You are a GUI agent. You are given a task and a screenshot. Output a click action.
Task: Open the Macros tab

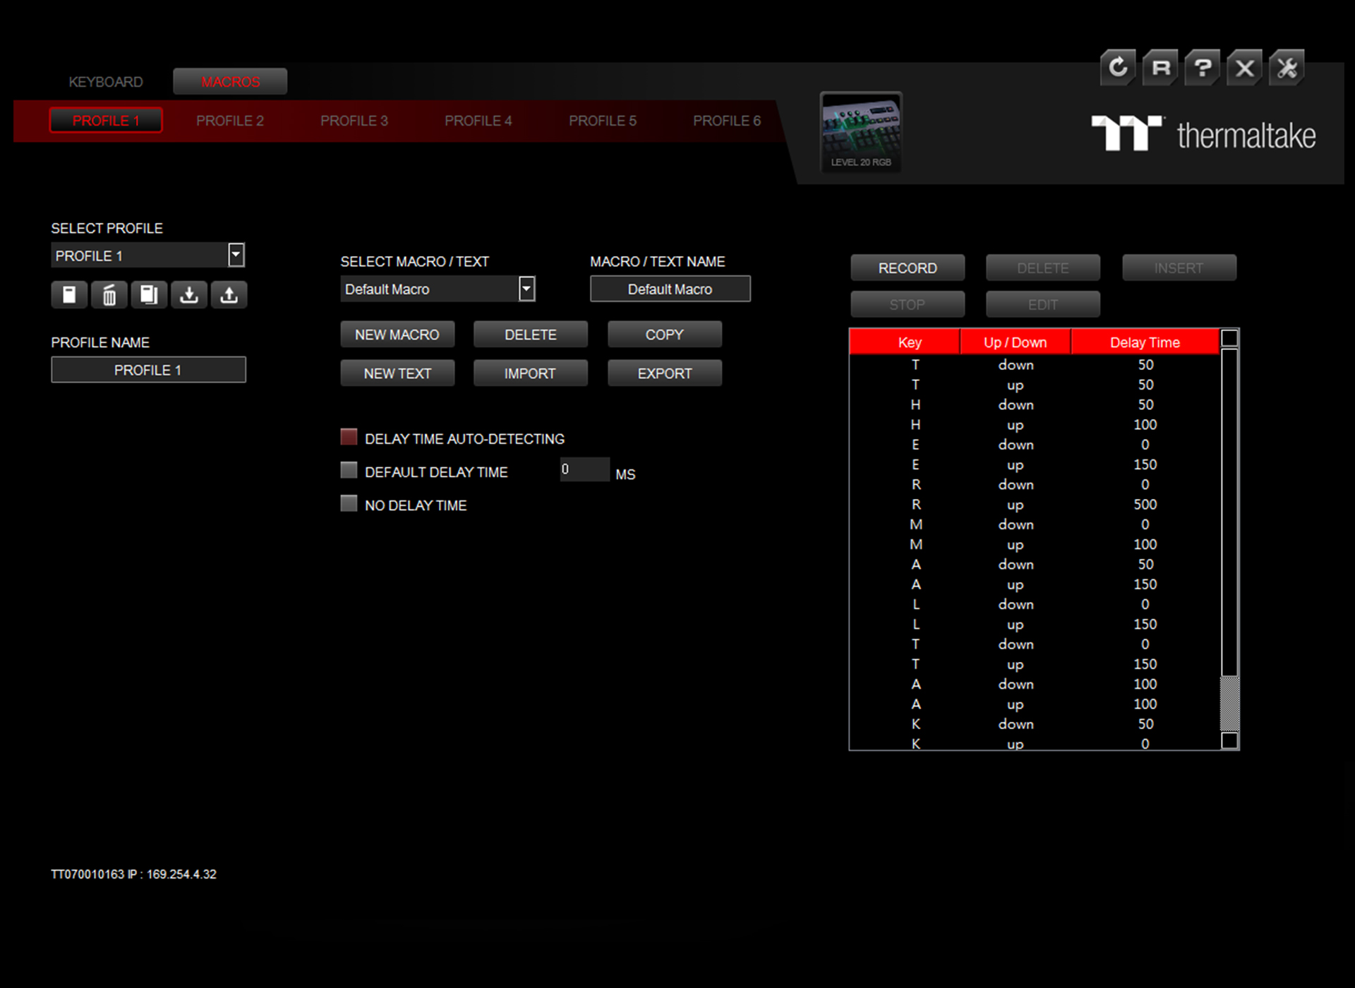pyautogui.click(x=230, y=82)
